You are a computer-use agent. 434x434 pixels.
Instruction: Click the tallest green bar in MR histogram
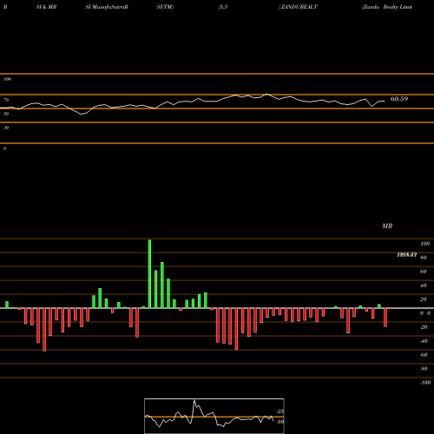(x=149, y=273)
